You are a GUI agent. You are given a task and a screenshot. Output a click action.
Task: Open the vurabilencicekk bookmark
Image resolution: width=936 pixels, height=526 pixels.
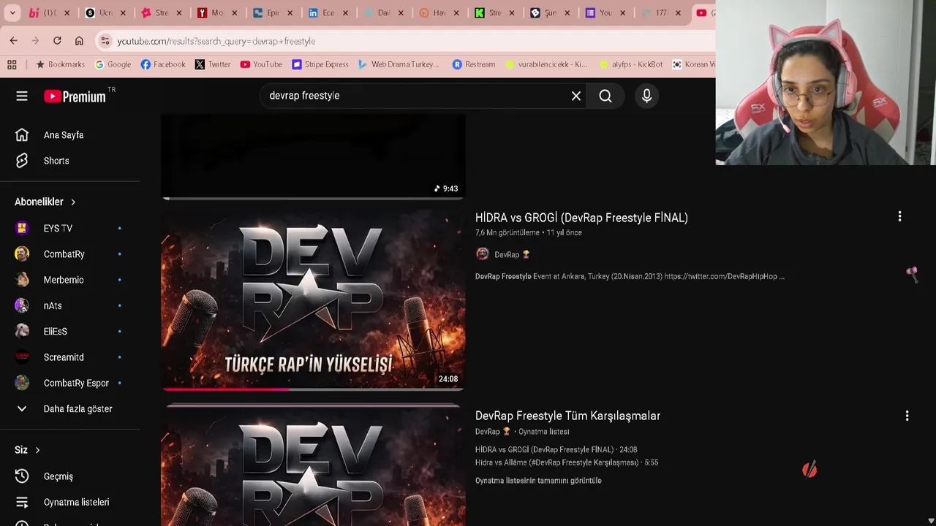tap(546, 64)
